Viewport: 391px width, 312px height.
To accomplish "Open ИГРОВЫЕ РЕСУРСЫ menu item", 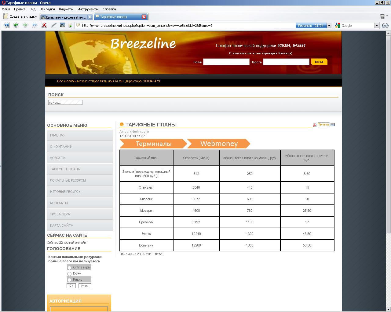I will 80,192.
